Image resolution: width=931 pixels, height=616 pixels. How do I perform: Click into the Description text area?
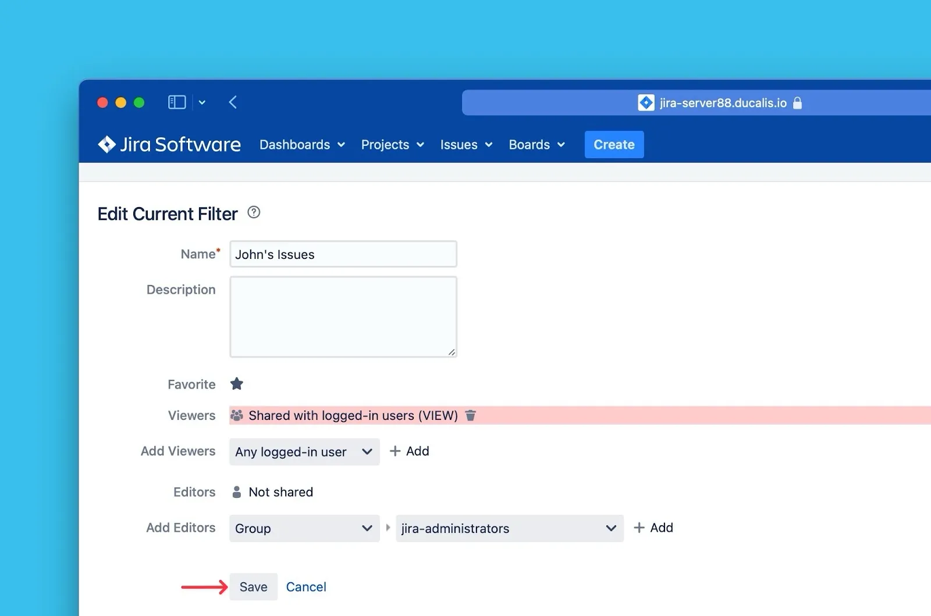tap(343, 316)
